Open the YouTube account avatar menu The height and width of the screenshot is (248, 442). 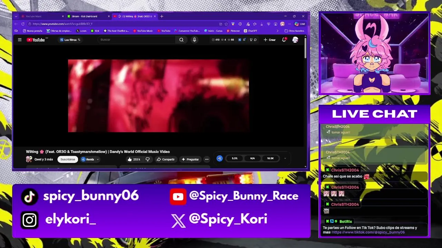click(x=295, y=40)
